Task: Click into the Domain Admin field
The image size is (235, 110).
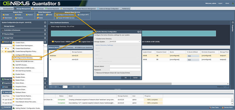Action: 125,66
